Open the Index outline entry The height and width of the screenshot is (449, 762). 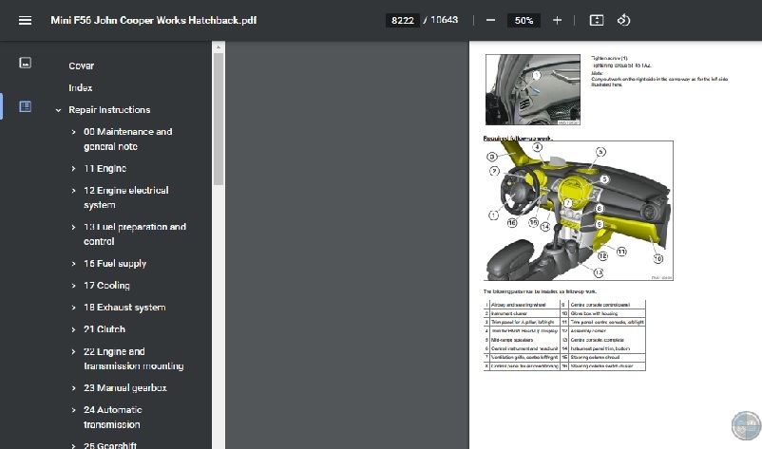(x=80, y=88)
